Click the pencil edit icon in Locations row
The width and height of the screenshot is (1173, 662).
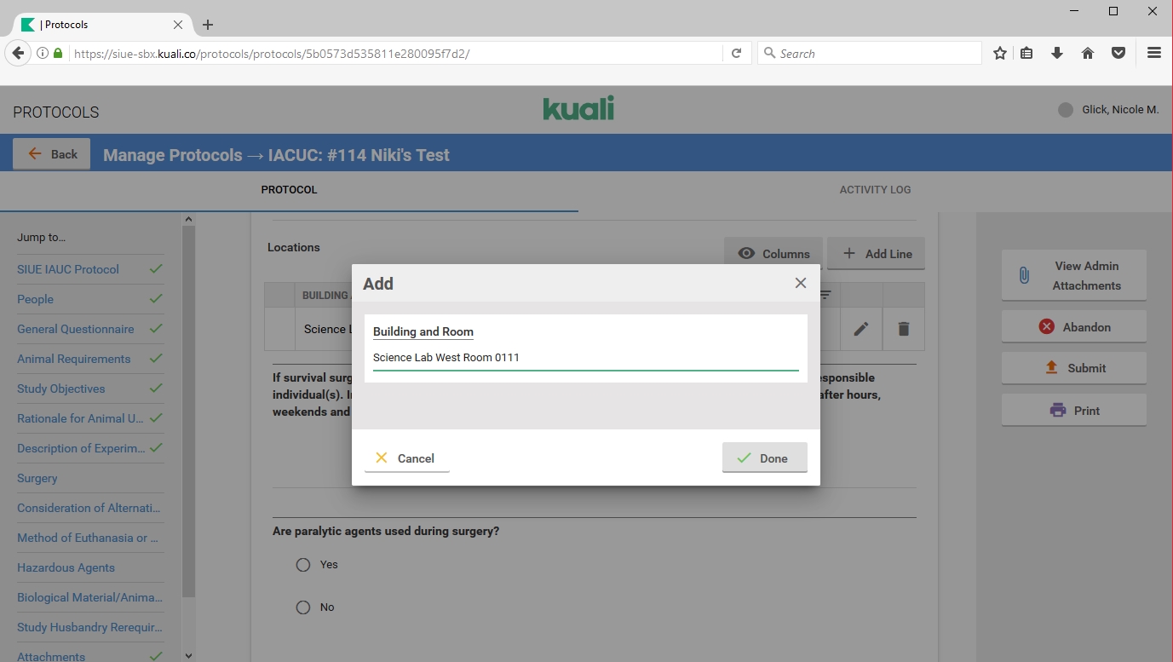[x=861, y=329]
